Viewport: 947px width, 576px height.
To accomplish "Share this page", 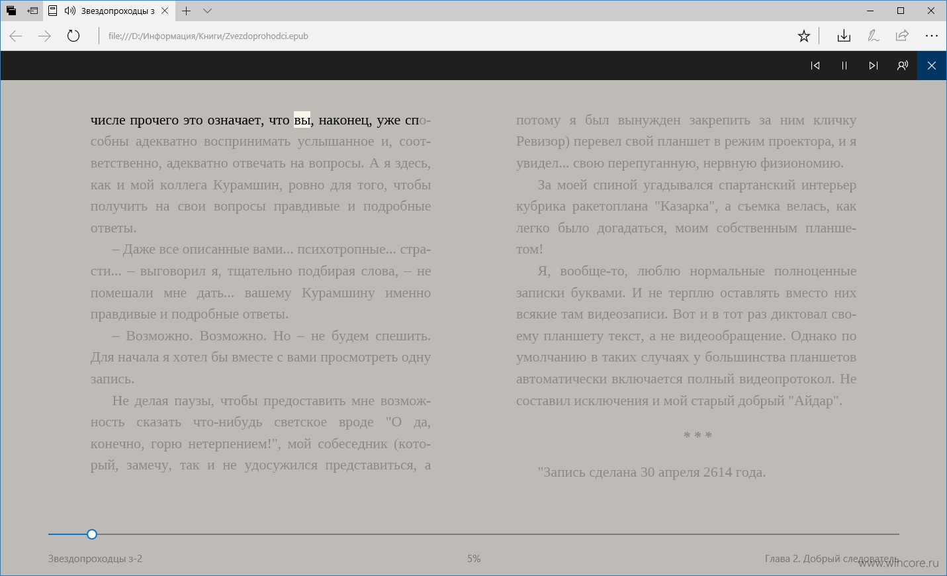I will (902, 36).
